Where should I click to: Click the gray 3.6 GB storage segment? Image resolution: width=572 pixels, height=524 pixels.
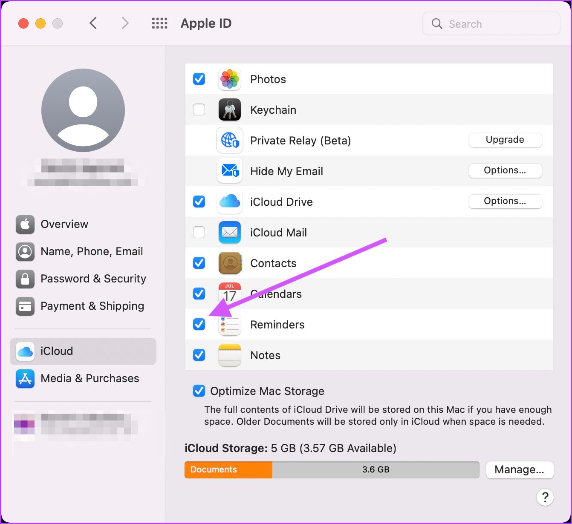click(x=376, y=469)
